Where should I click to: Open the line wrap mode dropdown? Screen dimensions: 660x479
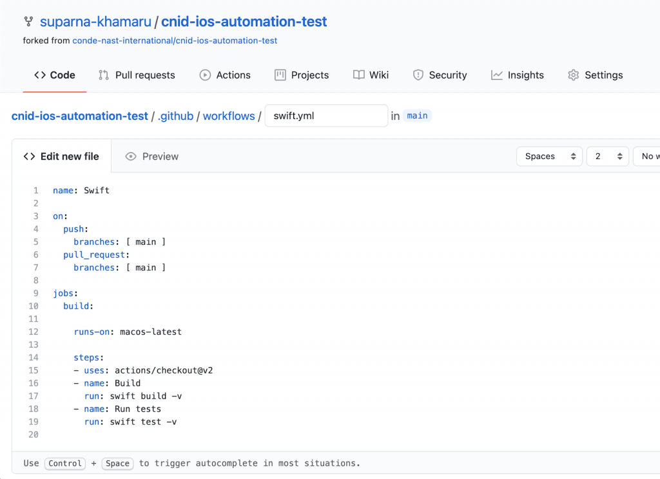(x=647, y=156)
